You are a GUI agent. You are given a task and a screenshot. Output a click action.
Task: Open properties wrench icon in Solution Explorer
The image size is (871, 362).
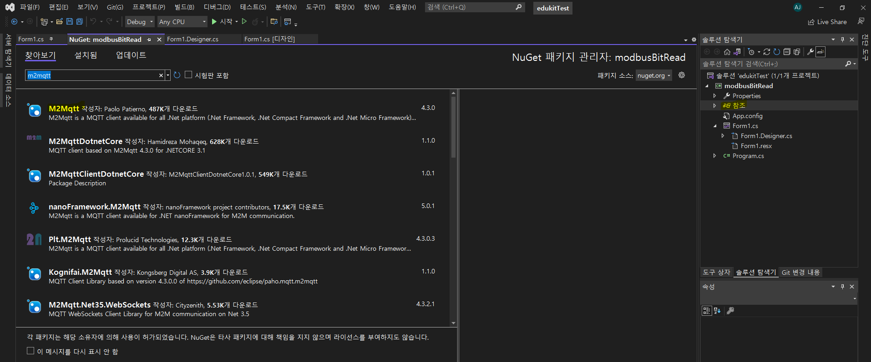810,52
